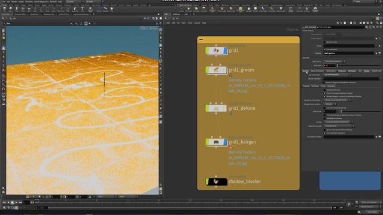Open the Coving dropdown
This screenshot has width=383, height=215.
point(338,122)
